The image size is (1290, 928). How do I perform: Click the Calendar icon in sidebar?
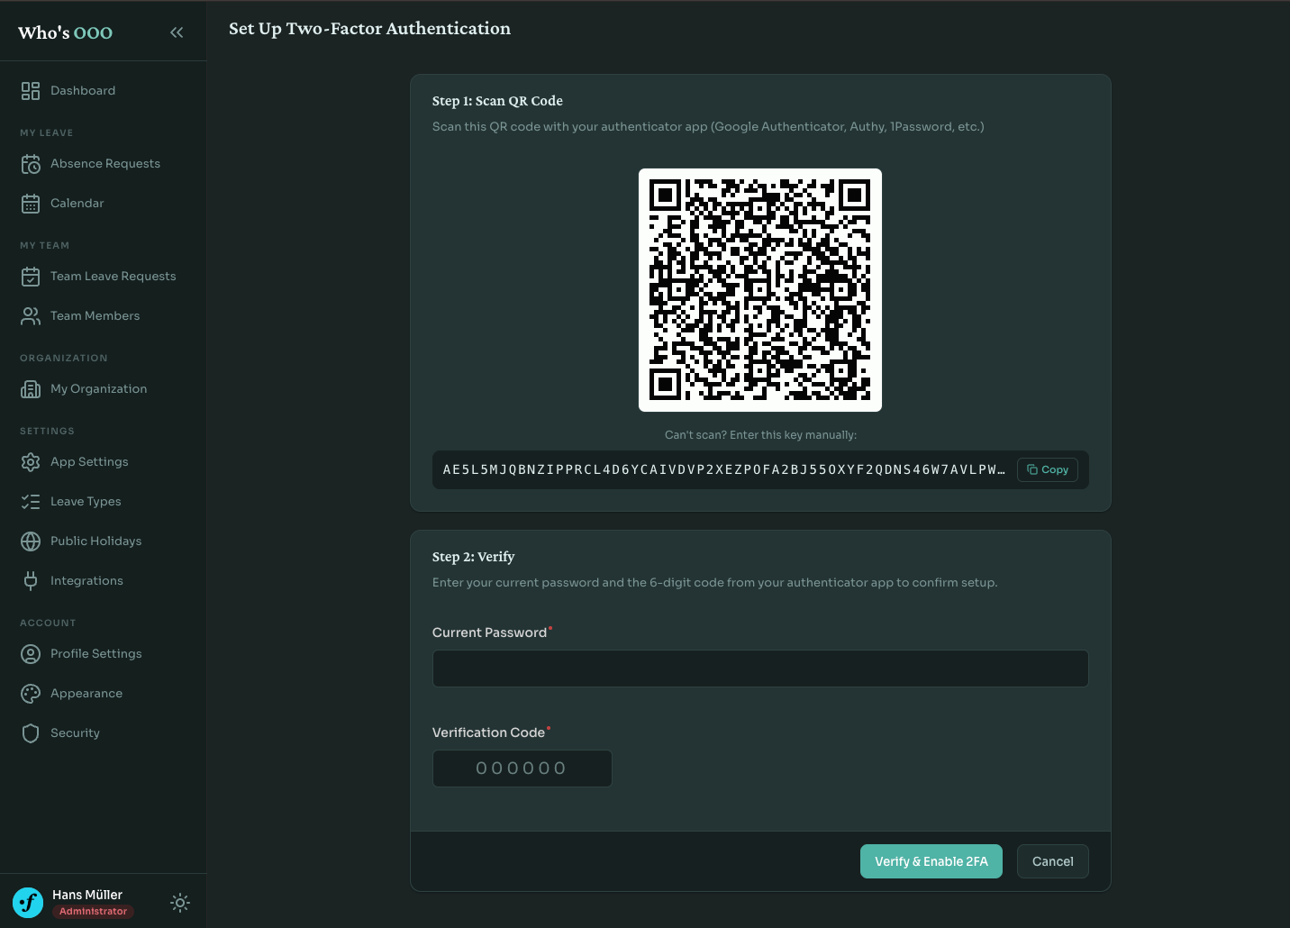[x=31, y=204]
